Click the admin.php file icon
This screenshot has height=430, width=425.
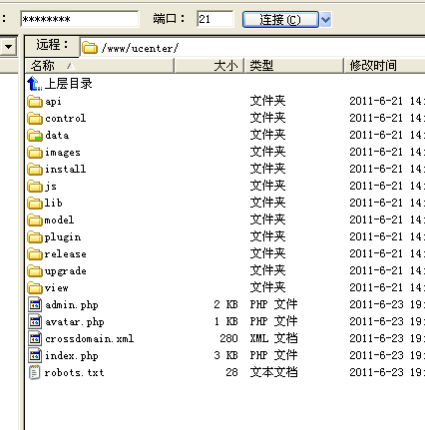click(x=35, y=304)
